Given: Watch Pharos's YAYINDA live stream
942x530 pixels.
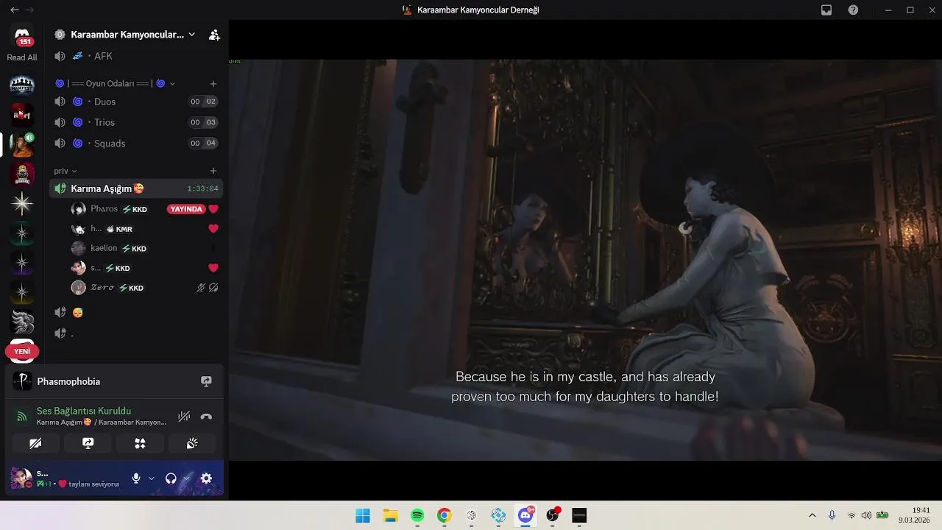Looking at the screenshot, I should point(185,209).
